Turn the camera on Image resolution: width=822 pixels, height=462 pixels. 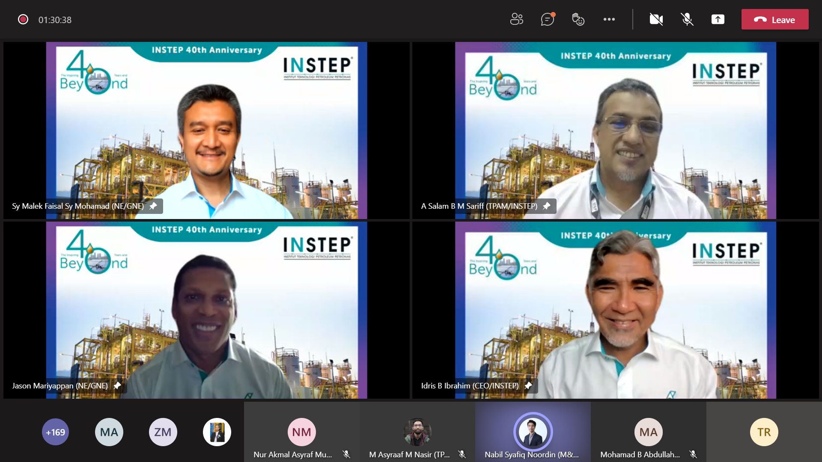[656, 19]
